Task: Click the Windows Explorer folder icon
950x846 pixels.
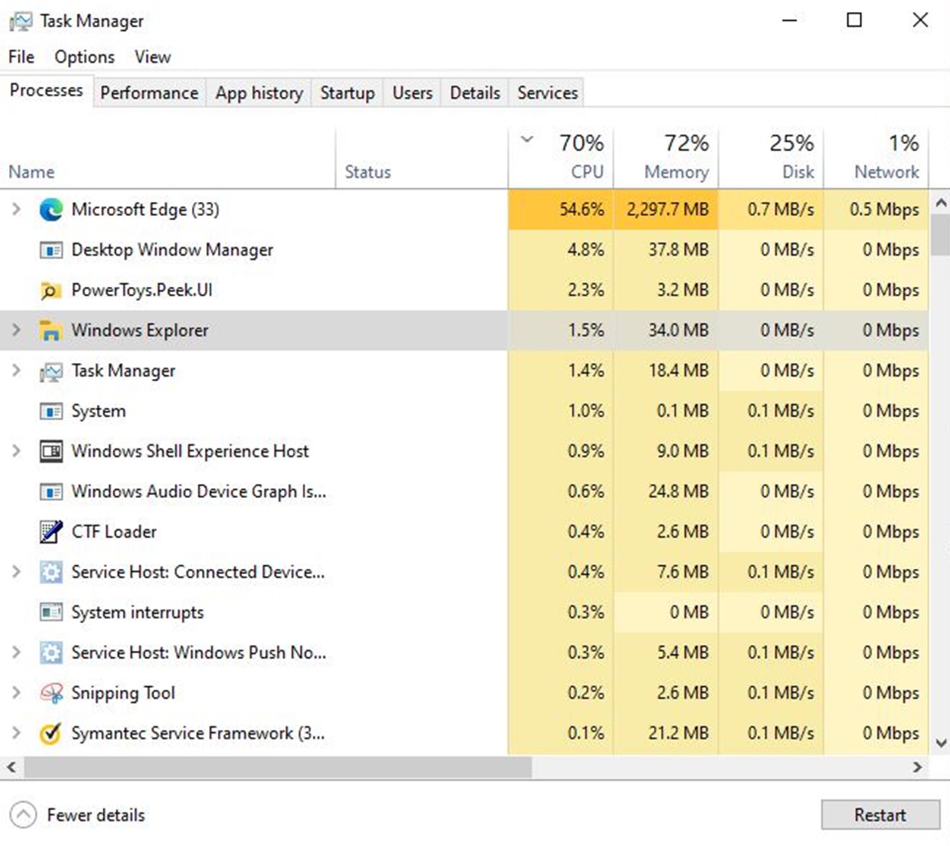Action: tap(51, 330)
